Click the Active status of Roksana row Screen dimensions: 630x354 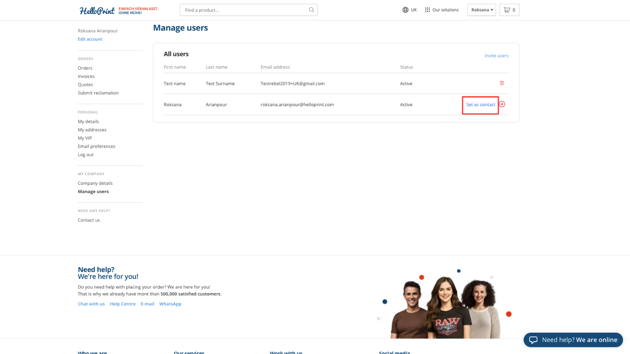(406, 105)
